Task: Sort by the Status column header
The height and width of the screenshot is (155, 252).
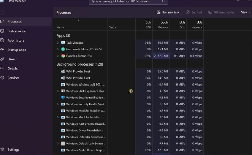Action: tap(121, 24)
